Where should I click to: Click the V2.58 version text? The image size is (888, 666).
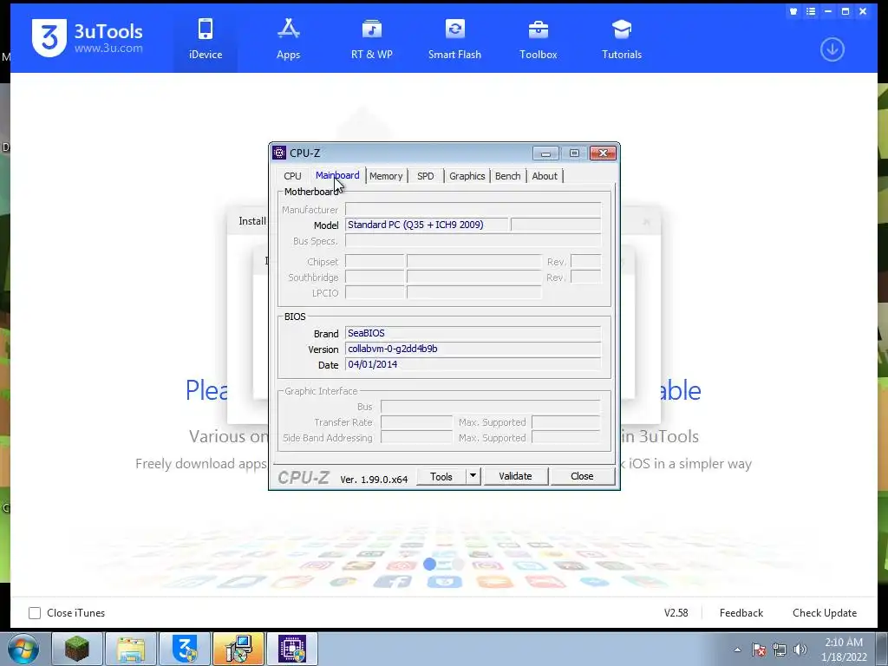(676, 613)
